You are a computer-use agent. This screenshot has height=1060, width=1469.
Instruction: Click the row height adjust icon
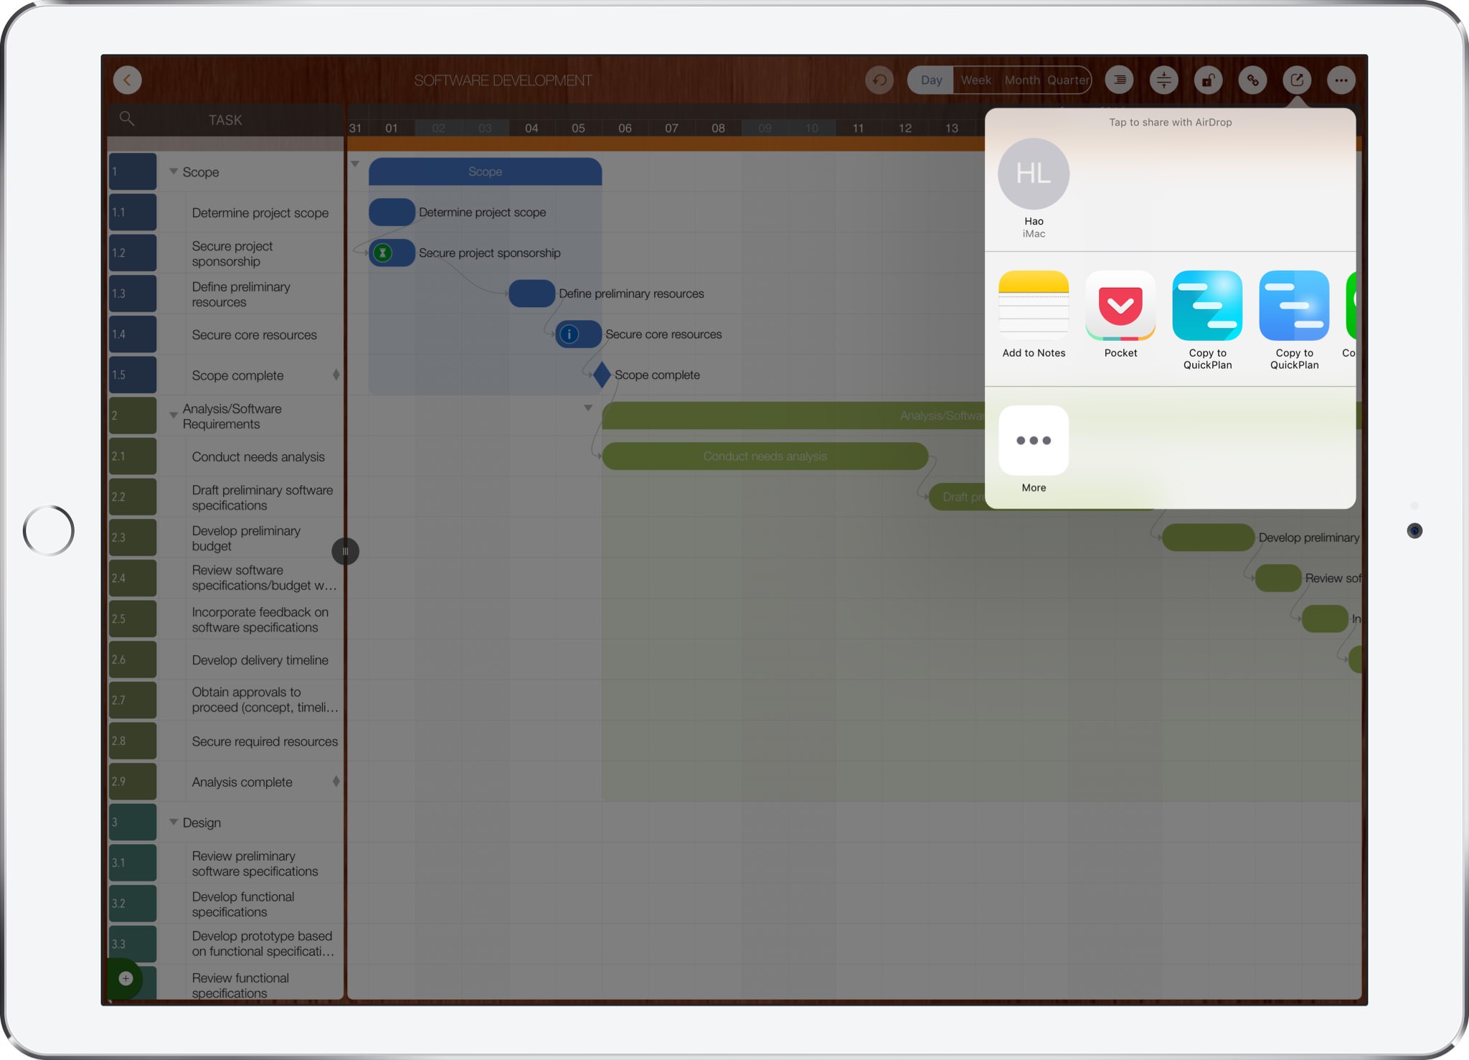(1163, 80)
